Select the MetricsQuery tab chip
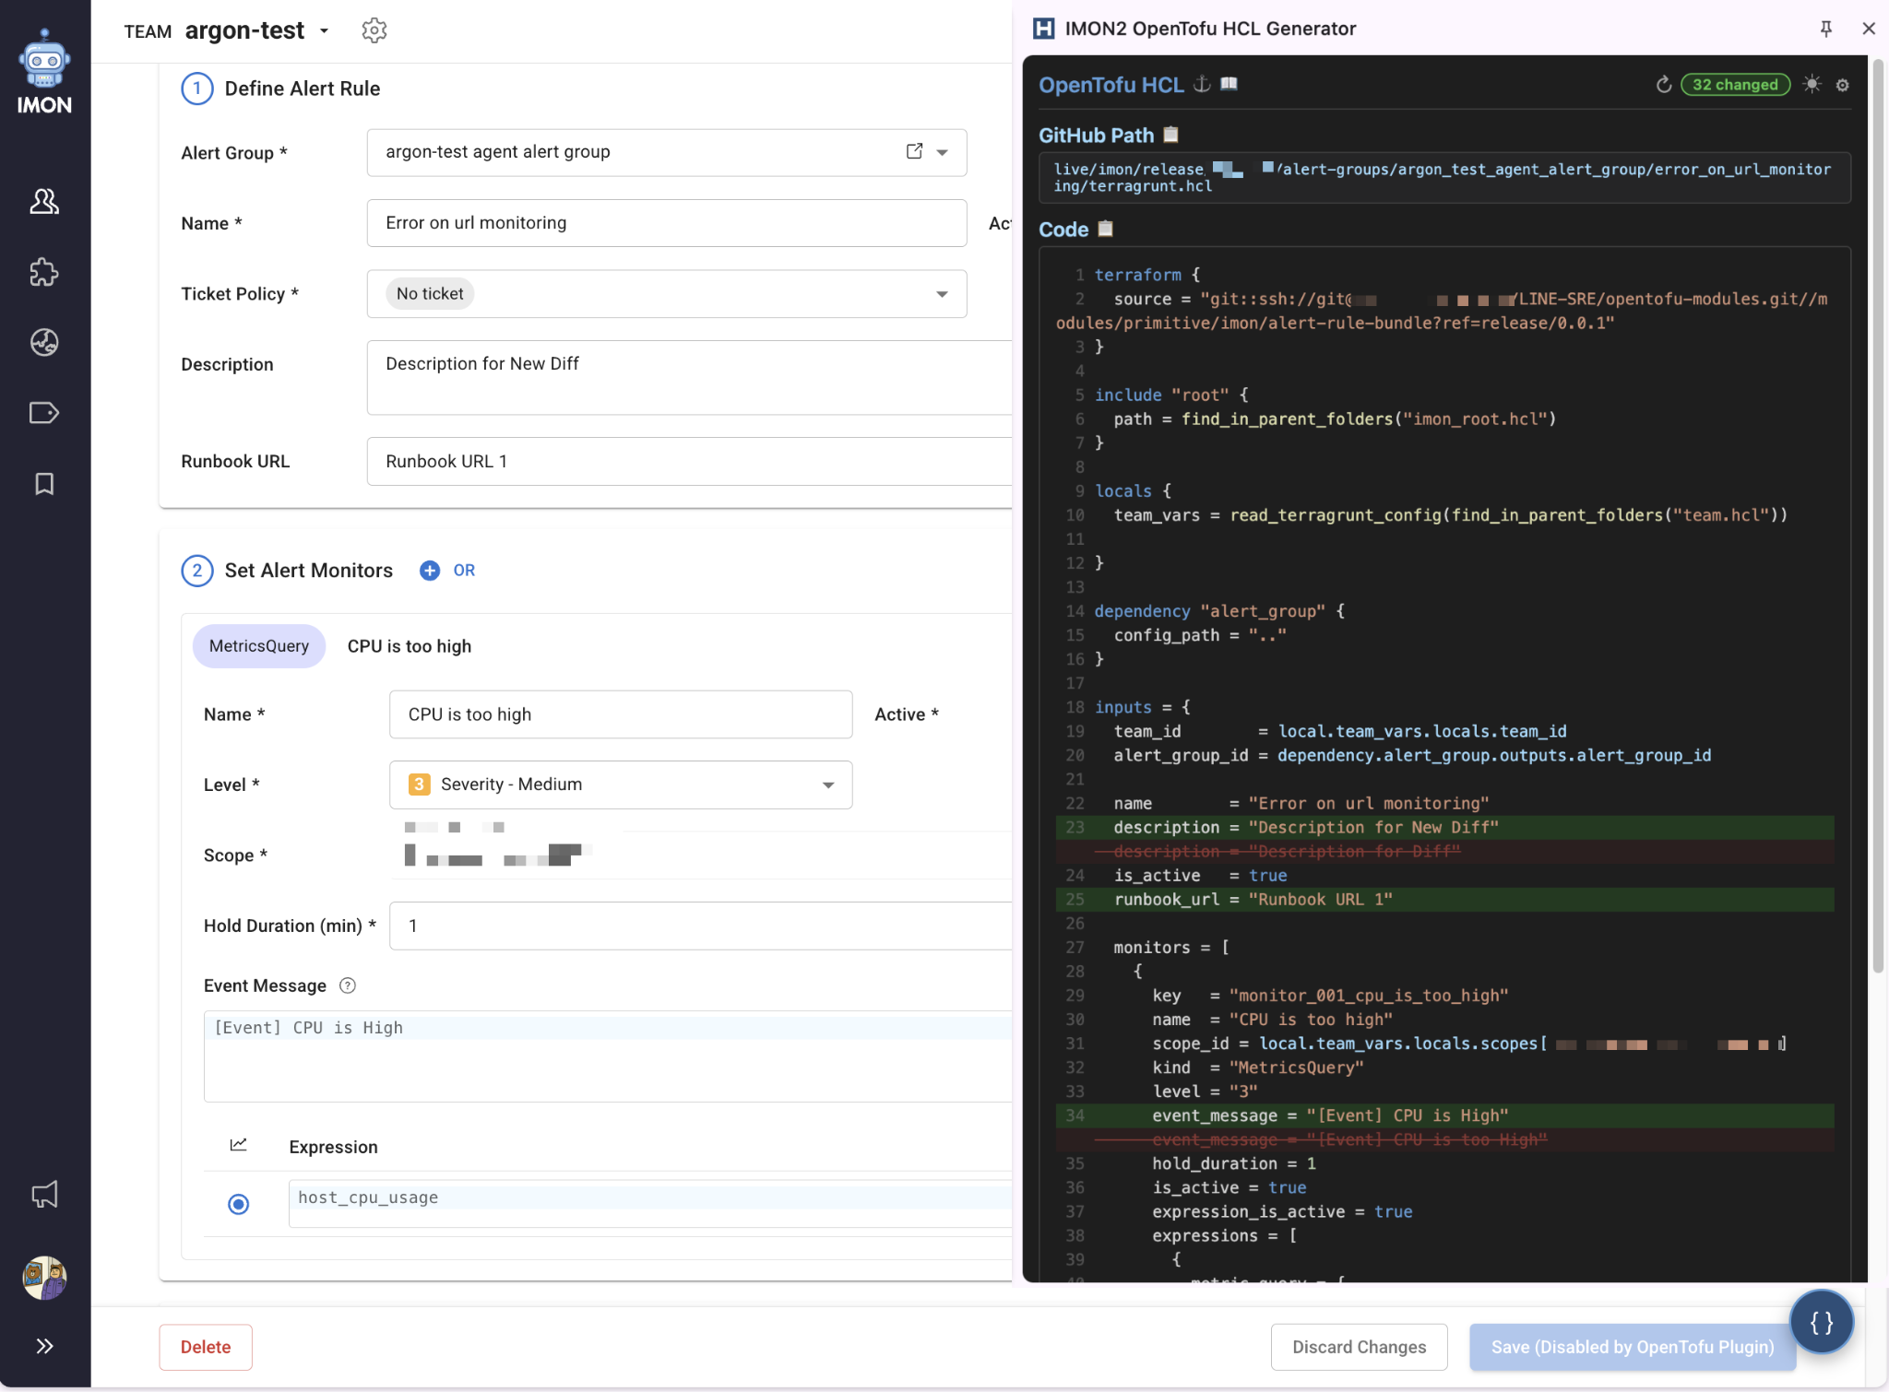The image size is (1889, 1392). point(259,646)
